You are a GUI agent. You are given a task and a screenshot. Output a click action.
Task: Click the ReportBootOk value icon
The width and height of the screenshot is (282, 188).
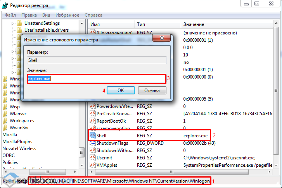click(93, 121)
